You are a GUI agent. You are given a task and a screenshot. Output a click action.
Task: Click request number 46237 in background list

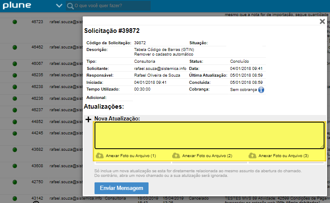[37, 110]
